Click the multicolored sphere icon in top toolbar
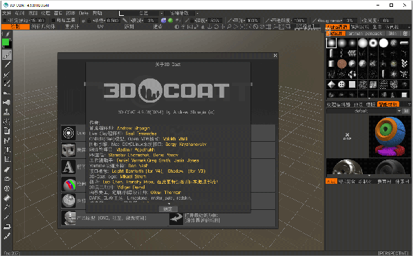Image resolution: width=413 pixels, height=256 pixels. pyautogui.click(x=164, y=20)
